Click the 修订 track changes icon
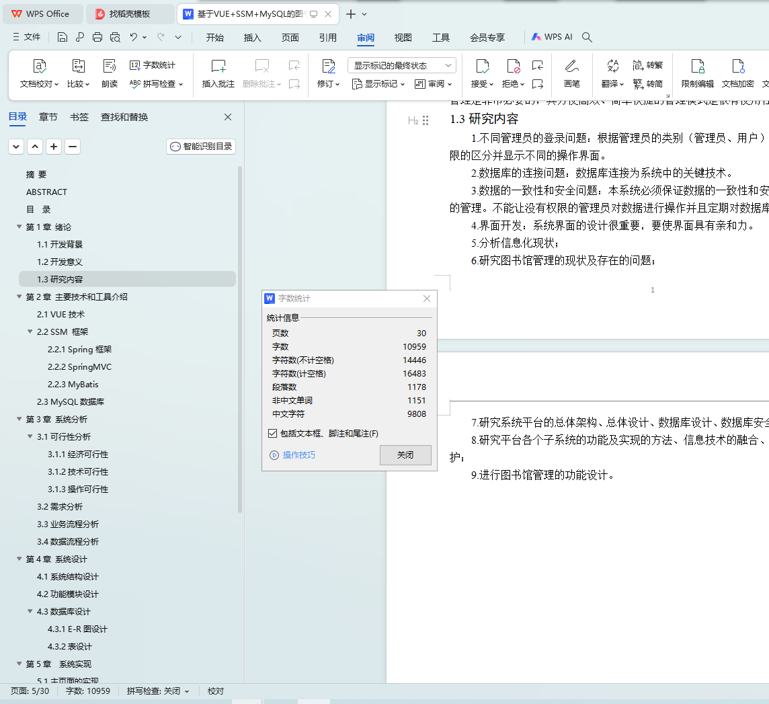 (328, 66)
